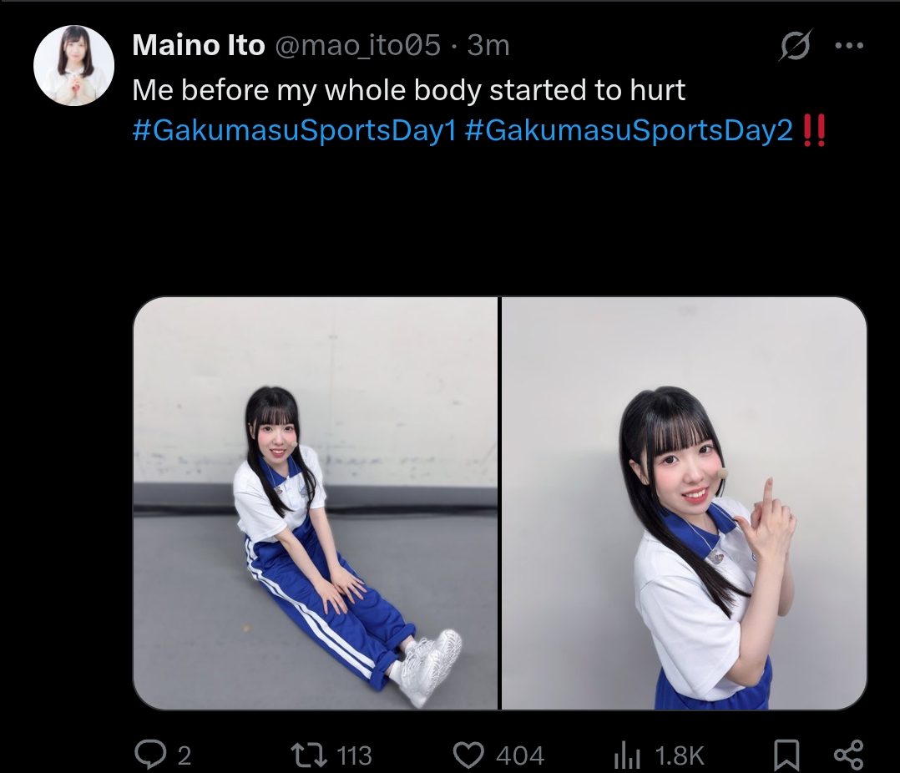Click the 113 retweet count

354,755
